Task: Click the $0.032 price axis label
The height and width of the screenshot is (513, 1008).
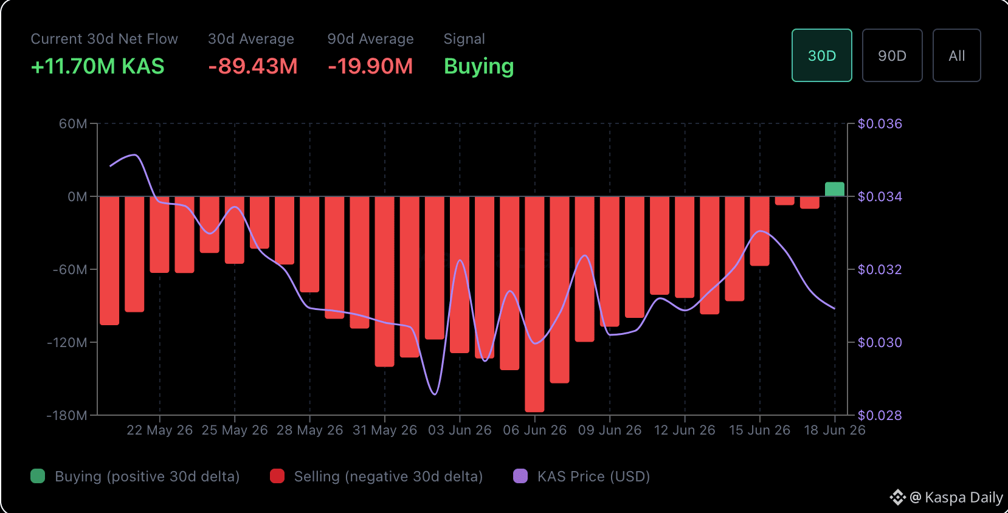Action: click(x=880, y=270)
